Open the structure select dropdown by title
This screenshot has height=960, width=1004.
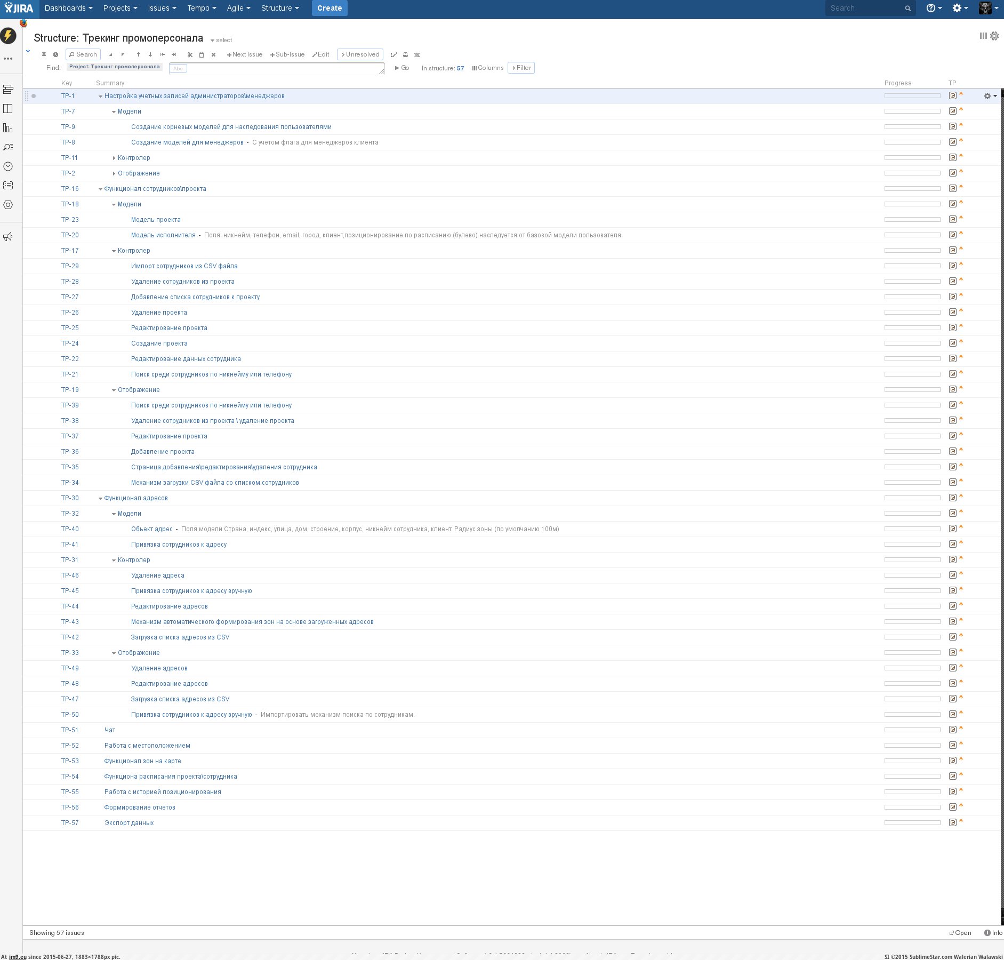221,40
